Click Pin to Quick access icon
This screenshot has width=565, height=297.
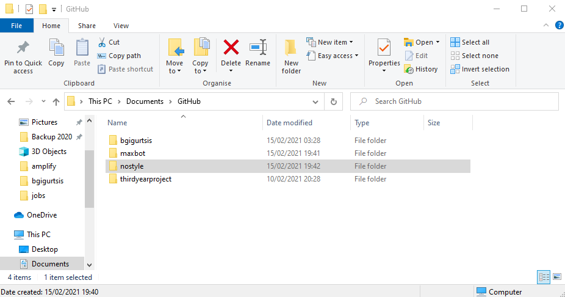[x=23, y=47]
